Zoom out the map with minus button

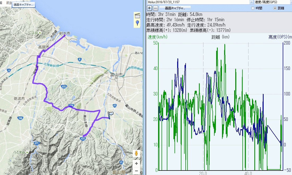(x=136, y=171)
